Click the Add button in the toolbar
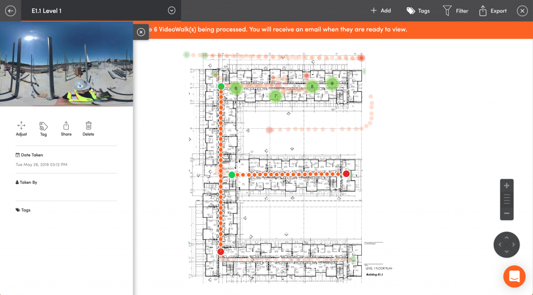Image resolution: width=533 pixels, height=295 pixels. pyautogui.click(x=380, y=10)
